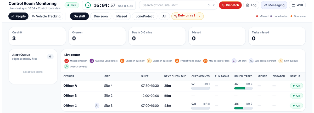Click the Due in 0–5 mins card
The width and height of the screenshot is (314, 113).
[x=157, y=36]
